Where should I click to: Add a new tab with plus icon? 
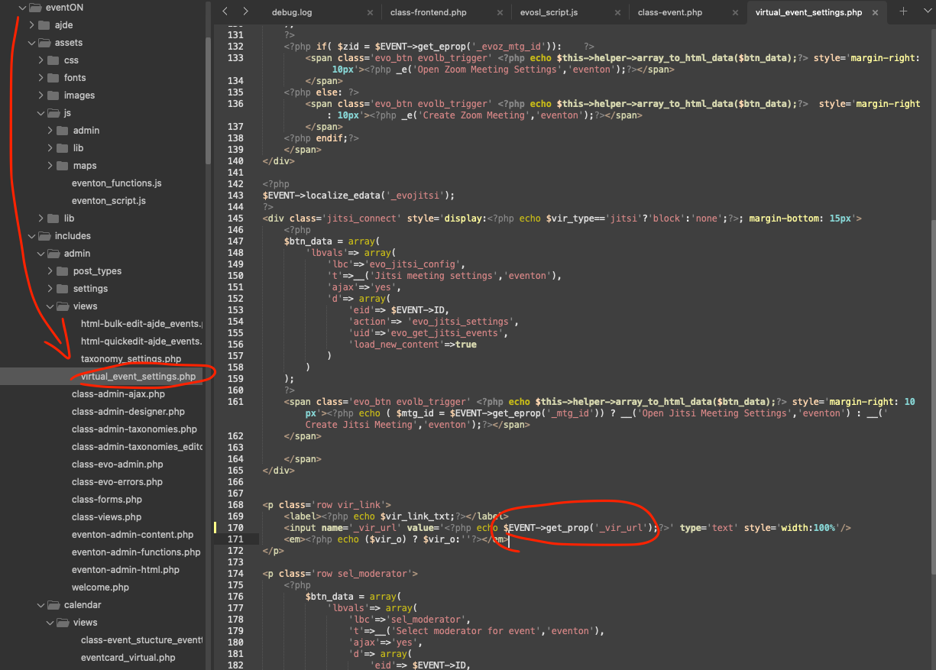click(903, 11)
